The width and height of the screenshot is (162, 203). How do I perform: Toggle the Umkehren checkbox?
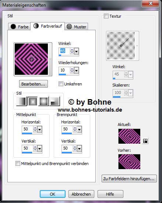[x=61, y=84]
